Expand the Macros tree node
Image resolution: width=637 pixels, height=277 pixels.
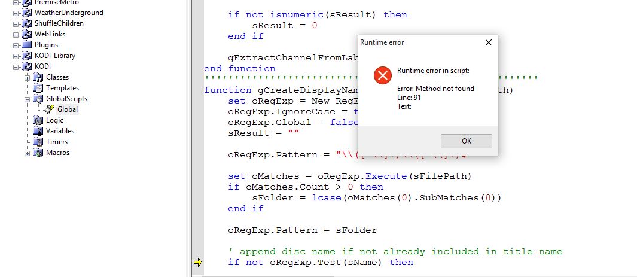27,153
